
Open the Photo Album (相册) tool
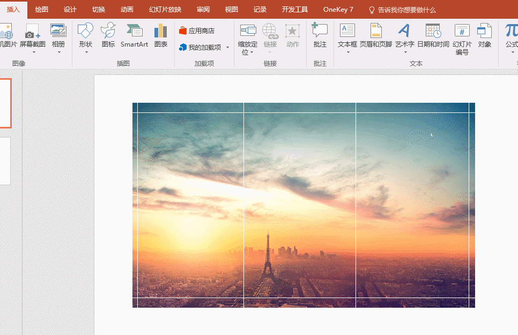[x=58, y=32]
